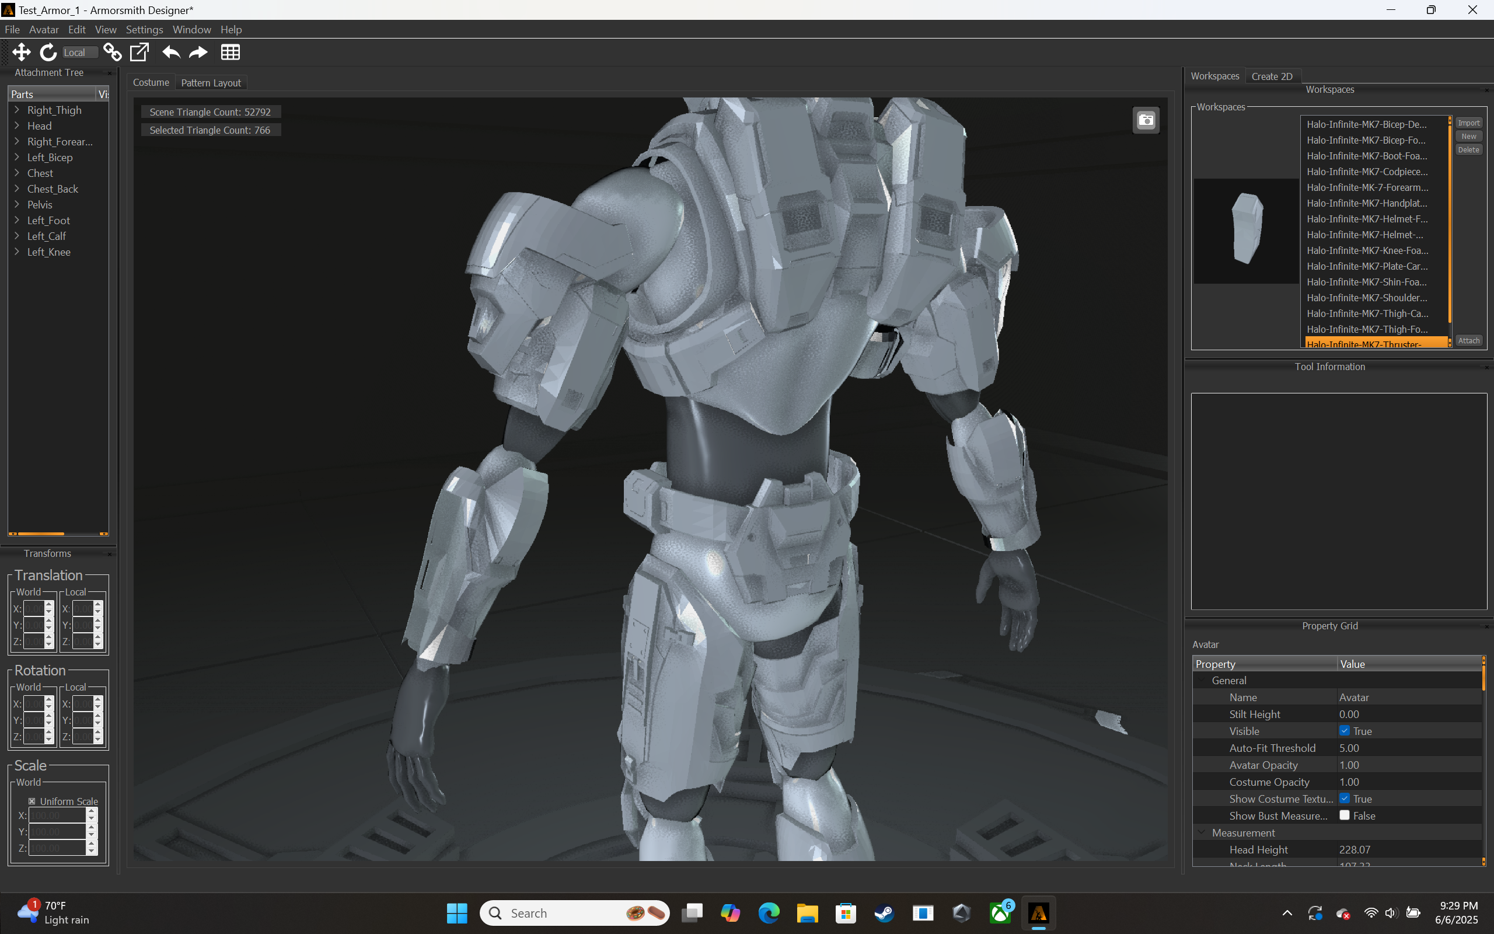The image size is (1494, 934).
Task: Toggle the Uniform Scale checkbox
Action: click(32, 801)
